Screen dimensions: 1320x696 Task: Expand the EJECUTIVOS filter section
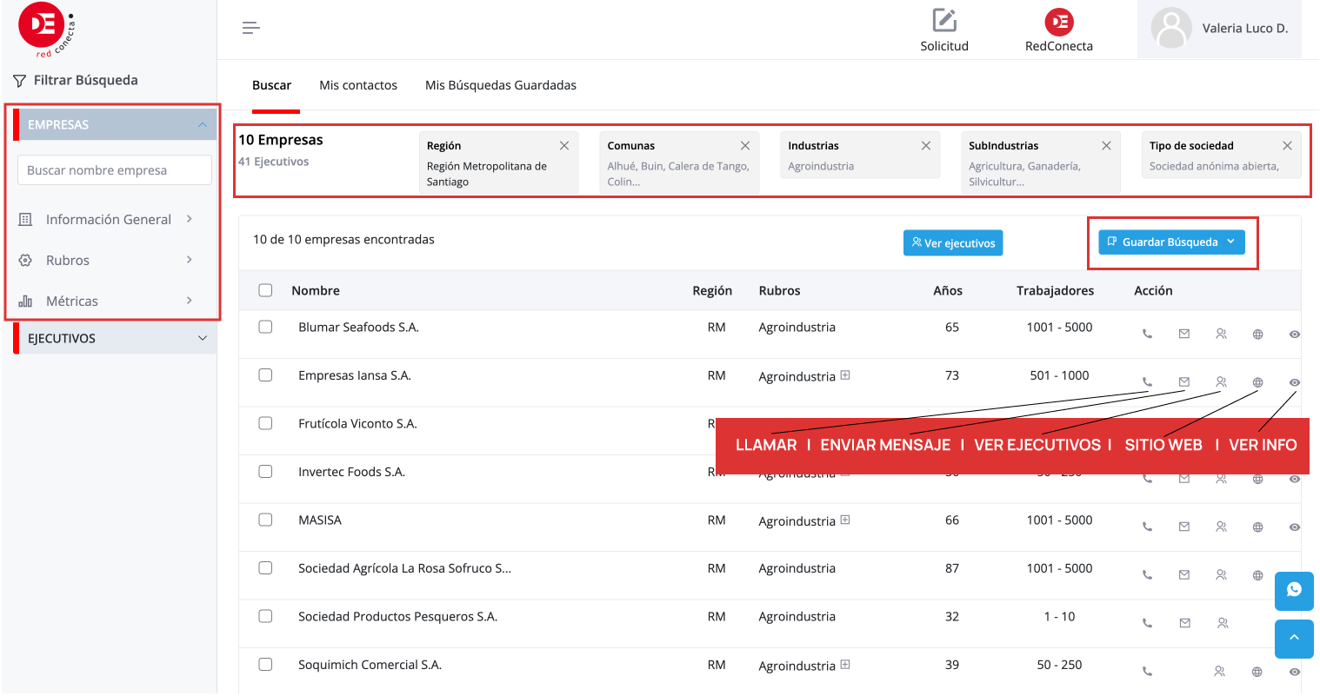(115, 338)
